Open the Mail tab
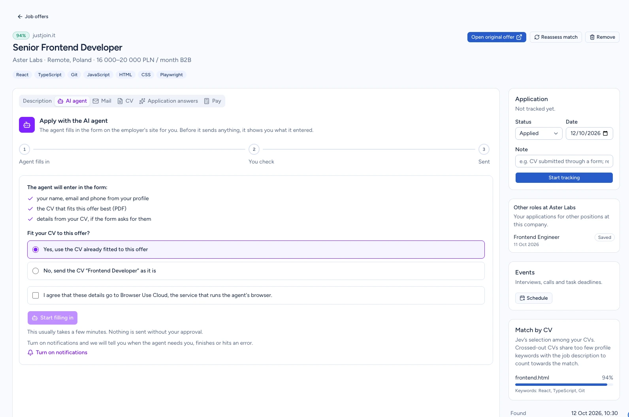Image resolution: width=629 pixels, height=417 pixels. 102,101
